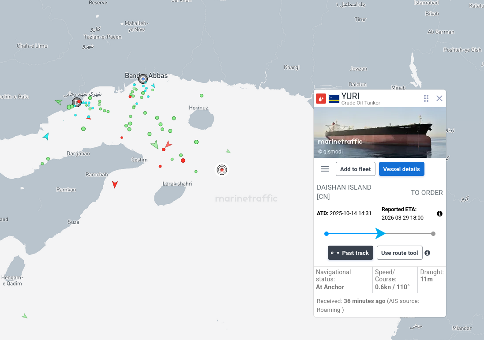Click the Dargahan map label
Viewport: 484px width, 340px height.
pos(79,153)
